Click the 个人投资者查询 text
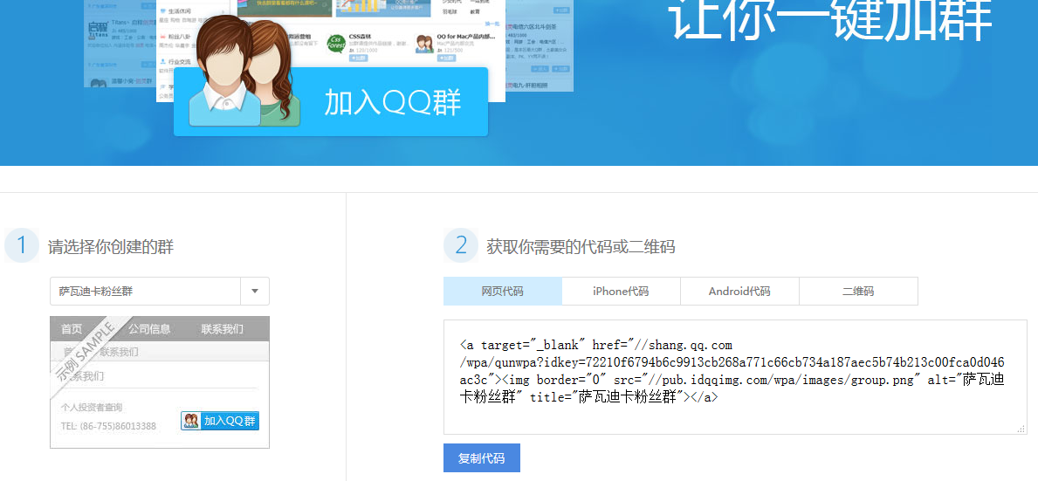Image resolution: width=1038 pixels, height=481 pixels. [92, 407]
